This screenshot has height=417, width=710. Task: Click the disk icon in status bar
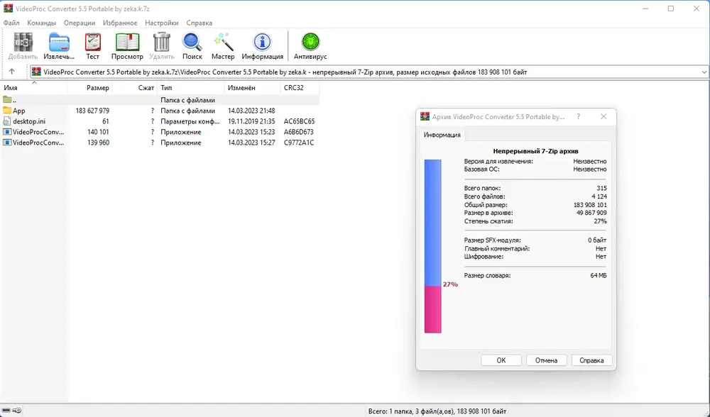pyautogui.click(x=6, y=411)
